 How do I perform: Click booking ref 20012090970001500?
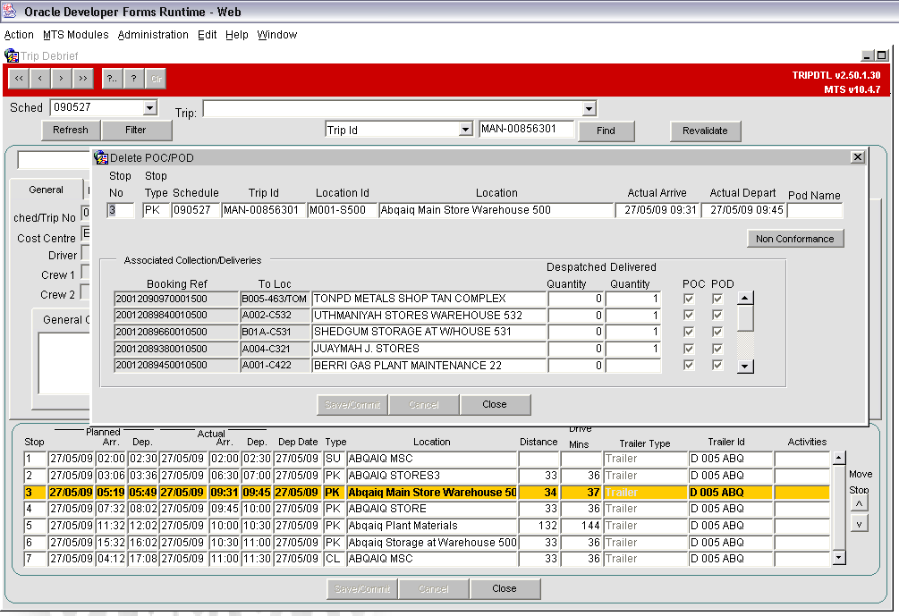(176, 299)
